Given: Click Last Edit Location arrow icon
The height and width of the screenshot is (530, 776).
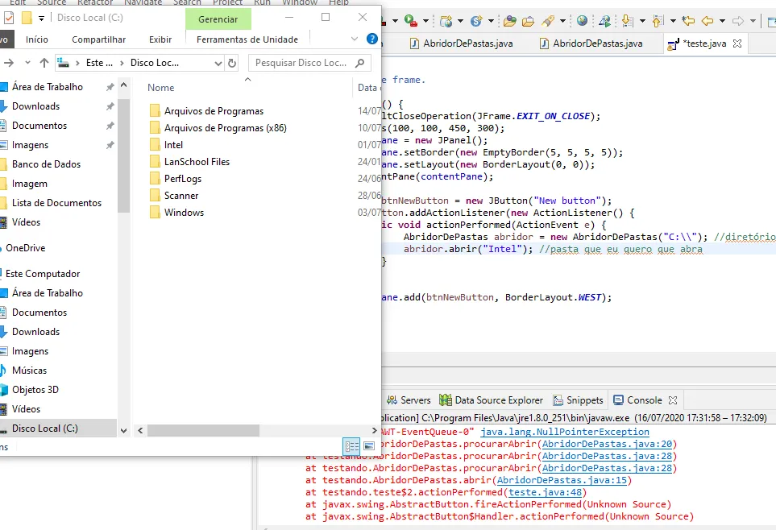Looking at the screenshot, I should pos(687,21).
